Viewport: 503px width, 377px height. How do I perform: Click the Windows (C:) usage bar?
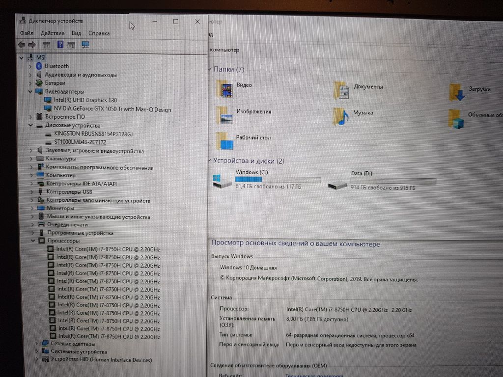(278, 179)
